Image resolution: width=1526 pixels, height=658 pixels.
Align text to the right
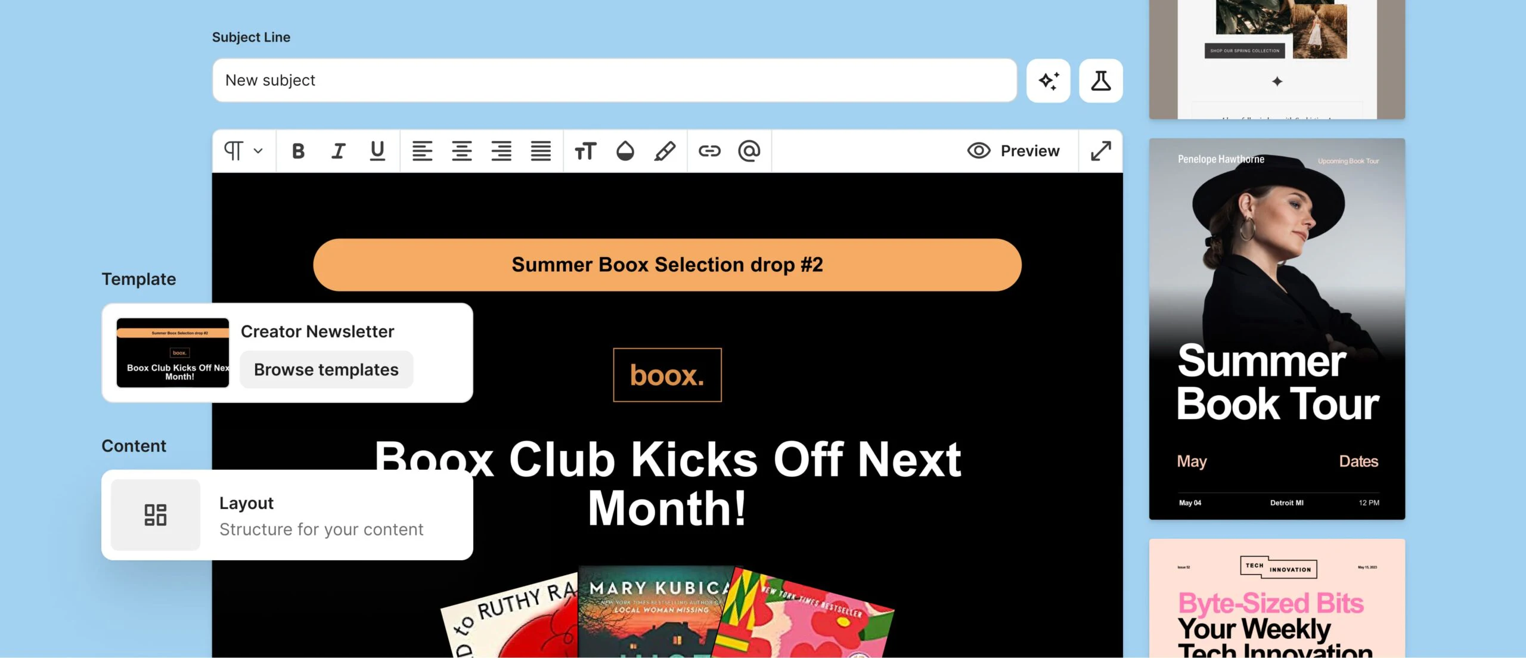click(x=501, y=151)
